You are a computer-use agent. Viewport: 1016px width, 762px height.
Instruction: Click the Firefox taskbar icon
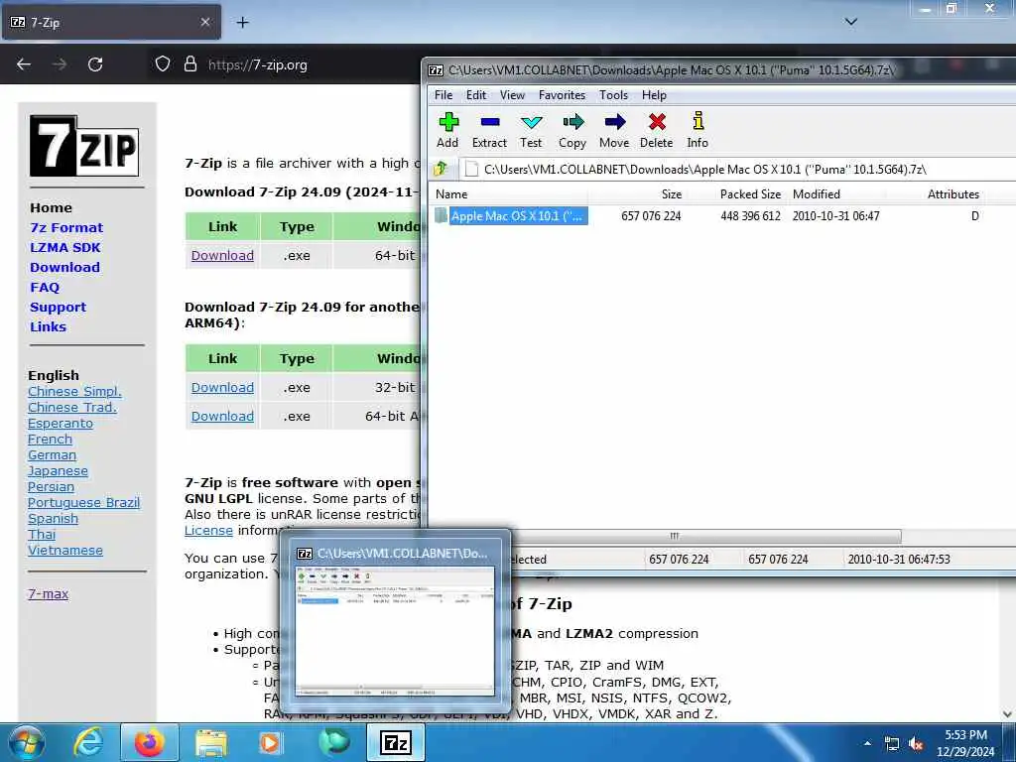pyautogui.click(x=149, y=742)
